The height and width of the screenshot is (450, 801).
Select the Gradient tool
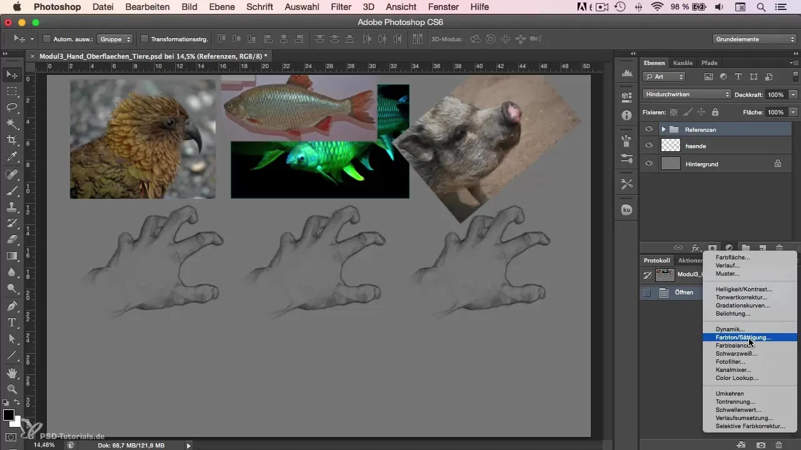tap(12, 256)
